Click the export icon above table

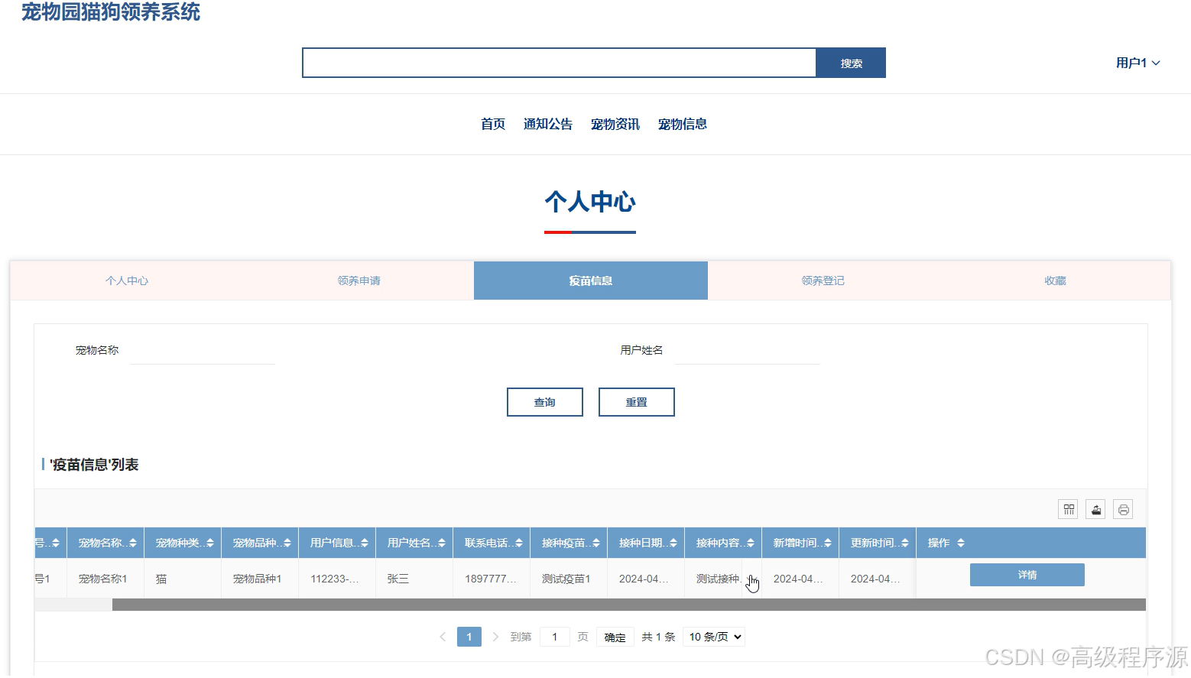coord(1096,509)
